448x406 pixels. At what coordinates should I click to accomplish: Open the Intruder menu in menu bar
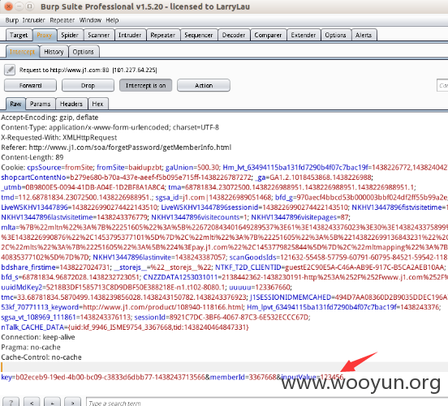34,20
